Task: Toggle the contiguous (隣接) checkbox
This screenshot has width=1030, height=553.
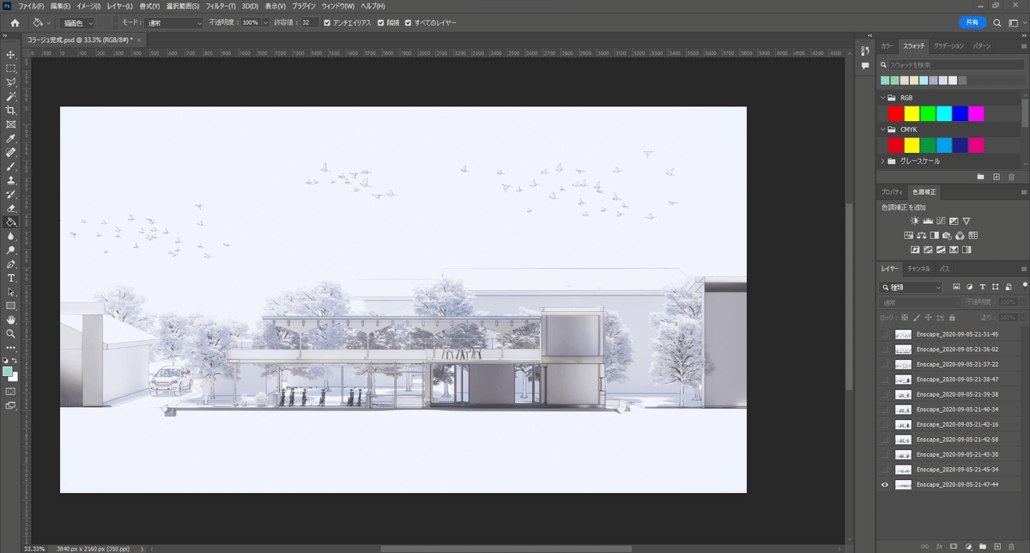Action: tap(382, 22)
